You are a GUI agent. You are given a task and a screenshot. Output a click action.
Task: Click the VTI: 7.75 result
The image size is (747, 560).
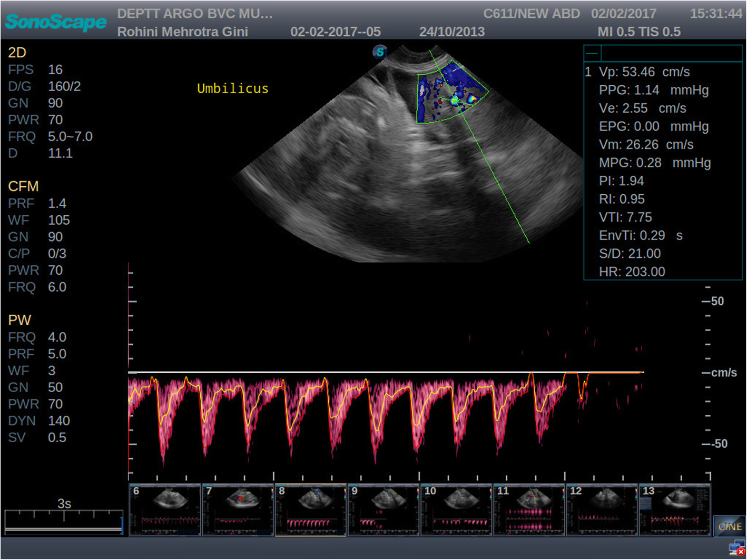pos(625,217)
